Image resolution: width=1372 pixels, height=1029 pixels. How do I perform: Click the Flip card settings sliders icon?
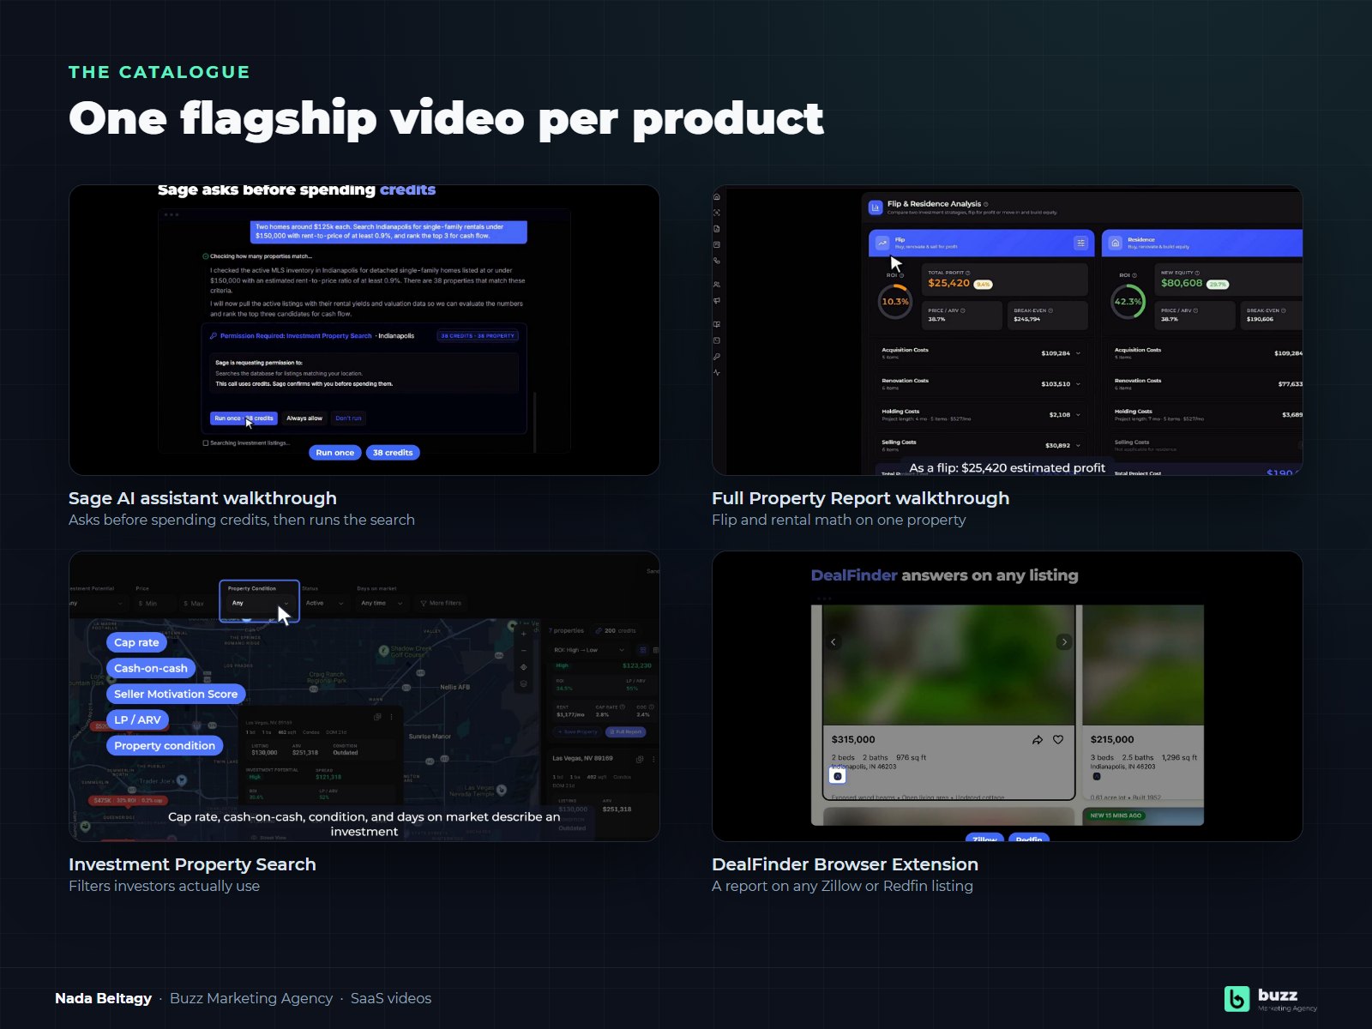click(x=1080, y=243)
